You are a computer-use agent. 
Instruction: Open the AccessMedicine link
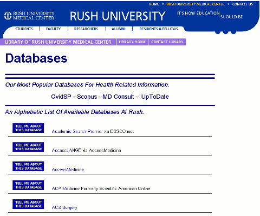click(x=68, y=170)
